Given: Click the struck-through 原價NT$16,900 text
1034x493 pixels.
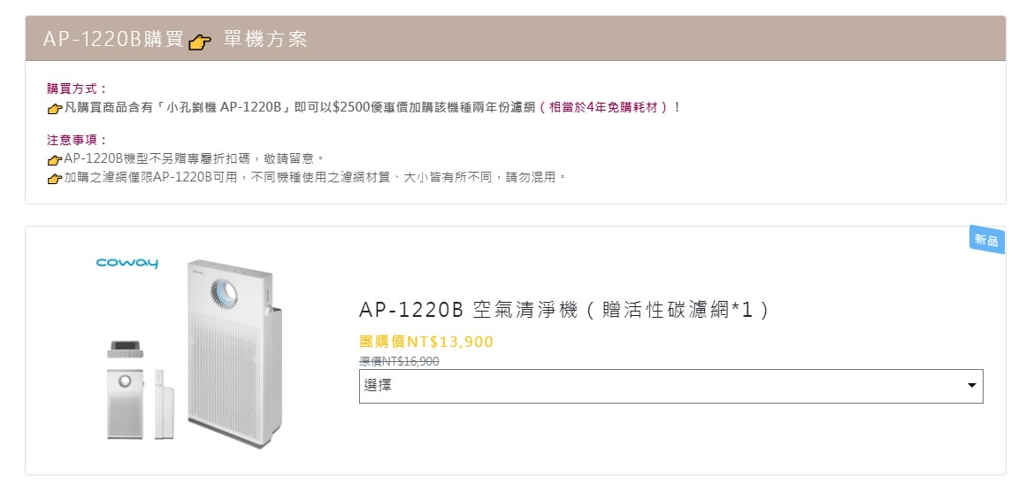Looking at the screenshot, I should (398, 361).
